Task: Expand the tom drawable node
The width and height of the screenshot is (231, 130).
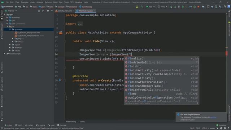Action: 13,42
